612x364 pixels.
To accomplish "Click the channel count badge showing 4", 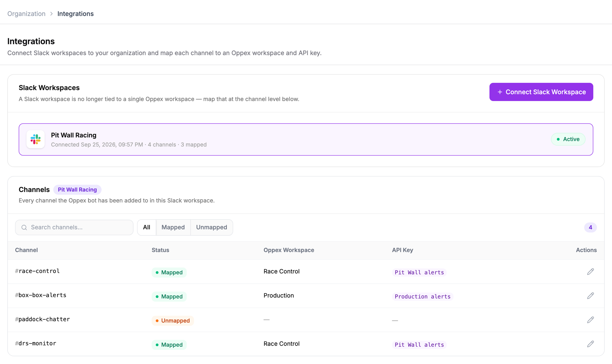I will point(590,227).
